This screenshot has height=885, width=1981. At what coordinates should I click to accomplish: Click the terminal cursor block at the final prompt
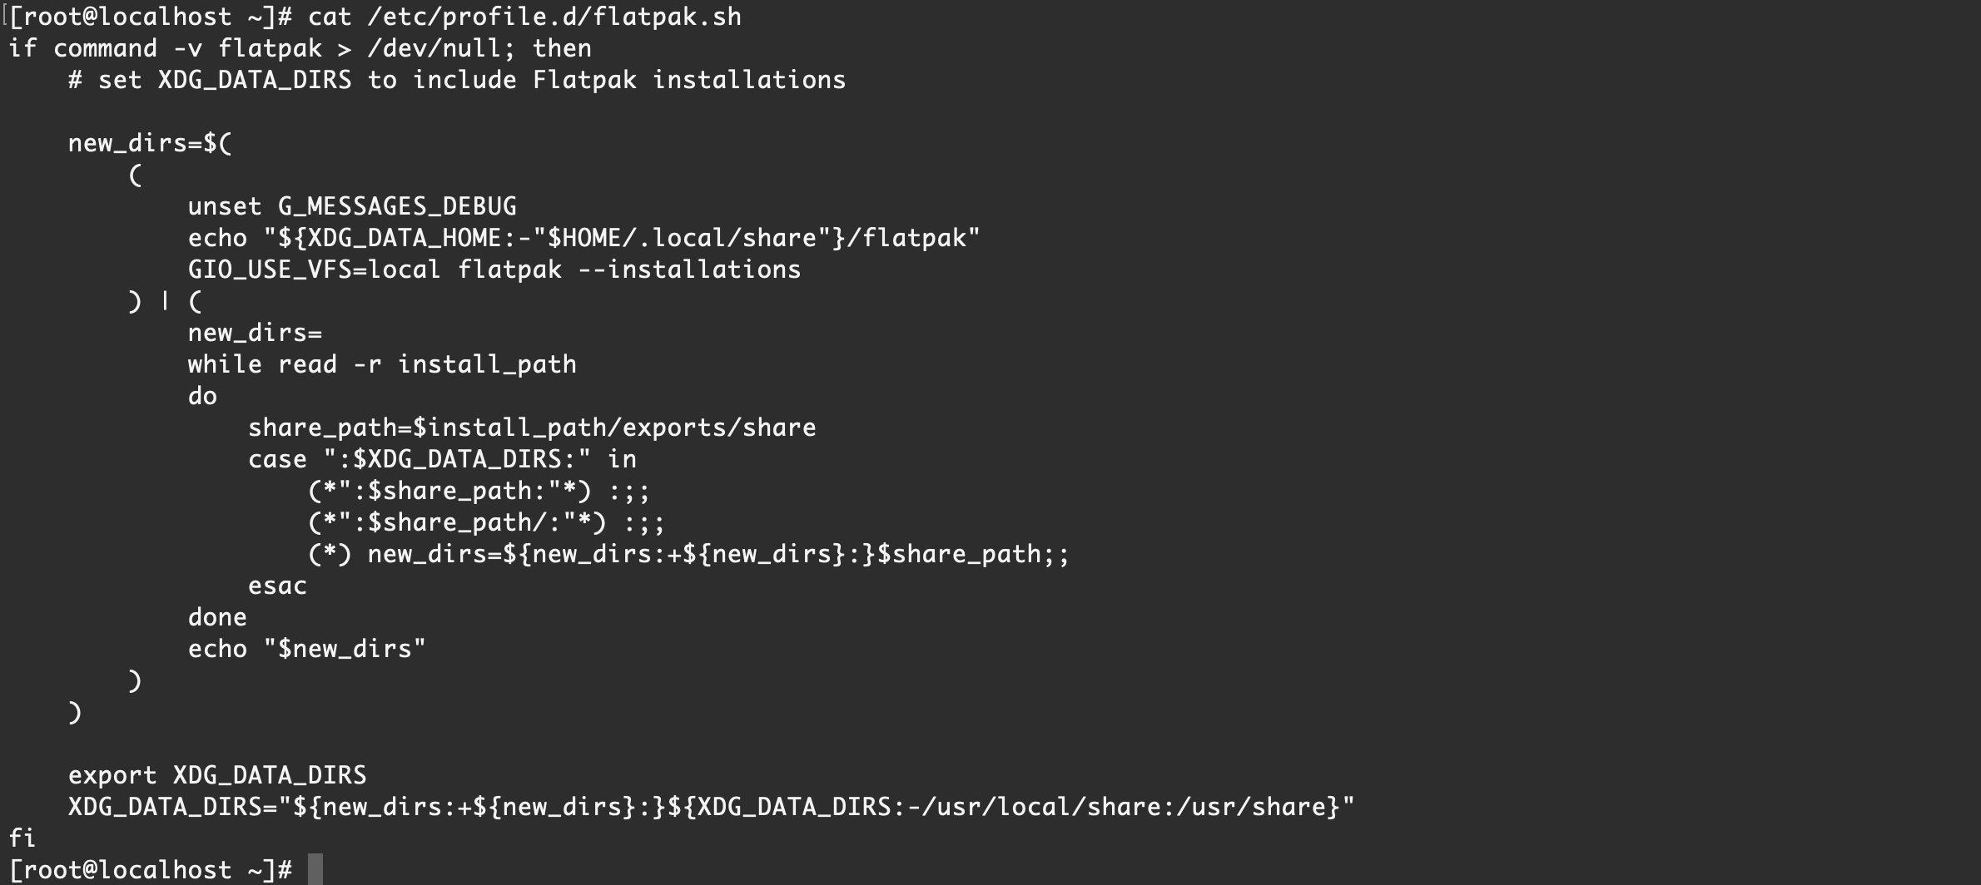point(315,869)
